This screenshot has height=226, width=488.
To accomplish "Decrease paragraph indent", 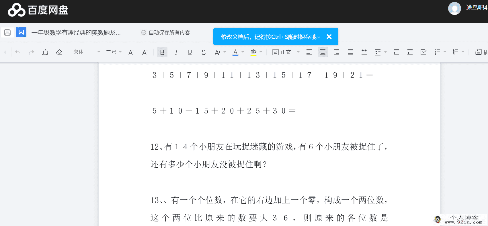I will (396, 52).
